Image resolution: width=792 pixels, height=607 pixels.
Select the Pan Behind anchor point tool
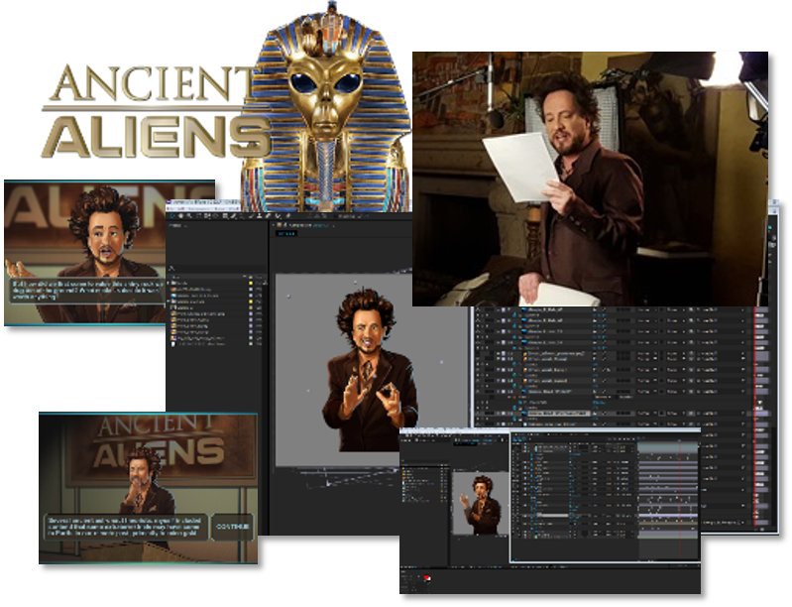click(215, 216)
